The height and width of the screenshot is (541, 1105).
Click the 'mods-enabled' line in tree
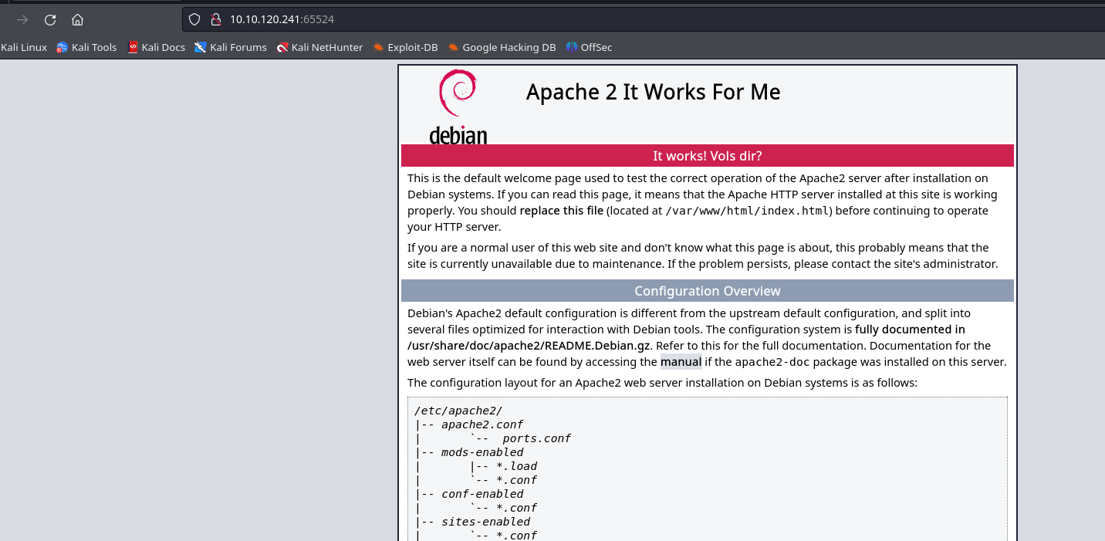coord(482,452)
